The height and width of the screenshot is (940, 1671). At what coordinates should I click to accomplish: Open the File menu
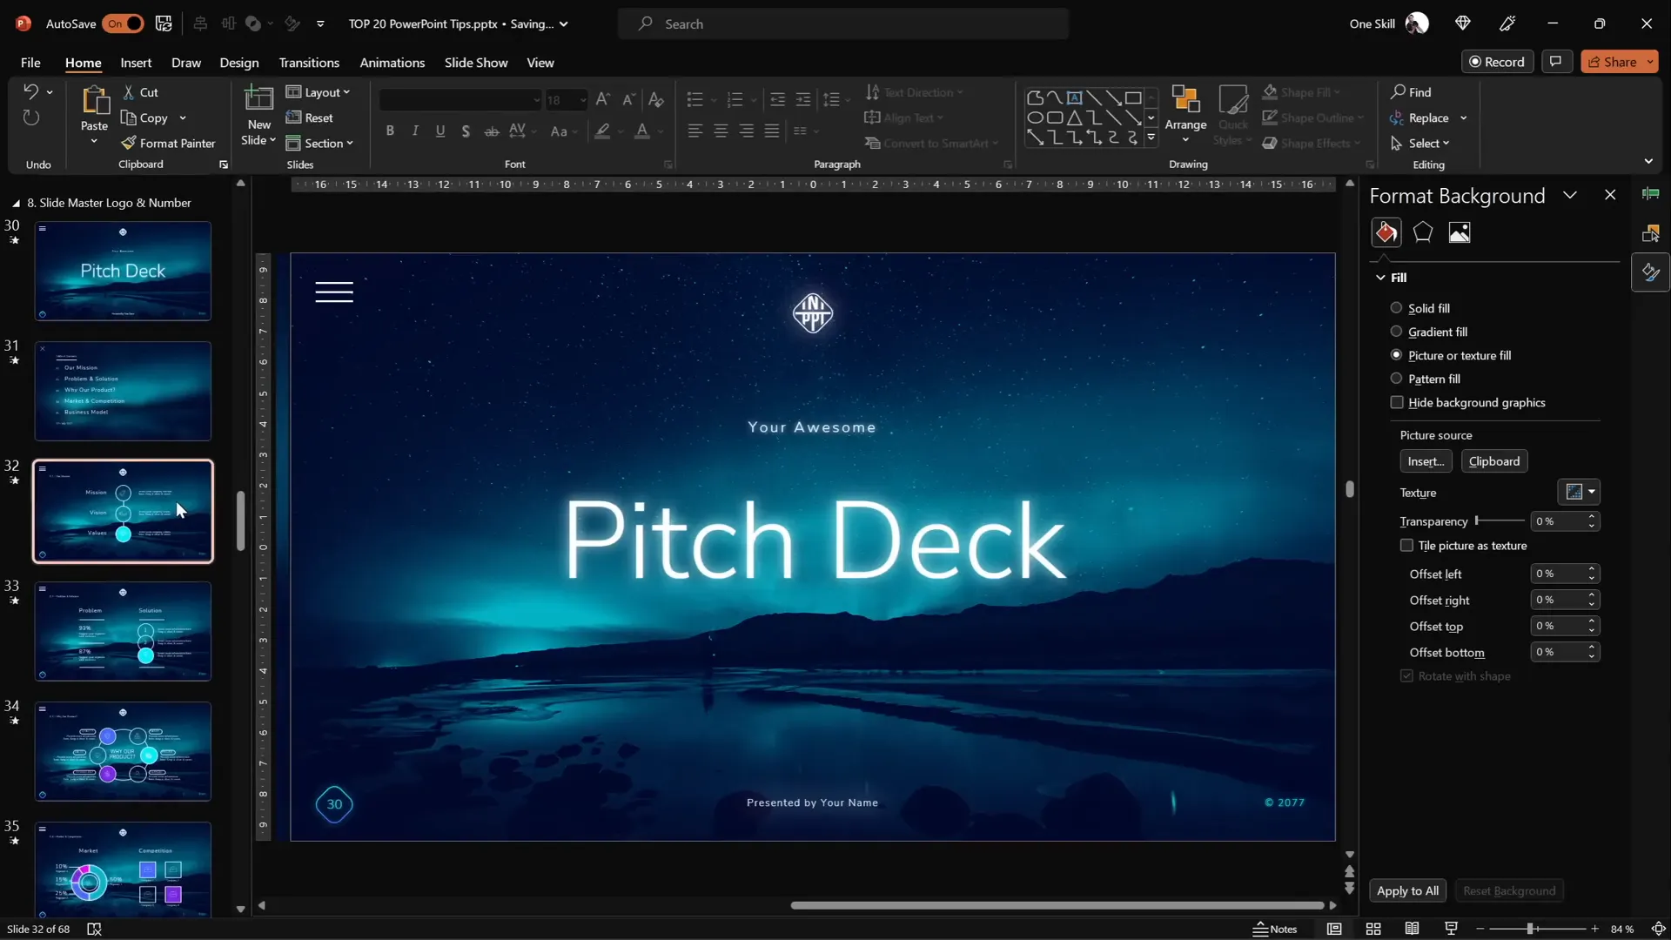tap(30, 63)
